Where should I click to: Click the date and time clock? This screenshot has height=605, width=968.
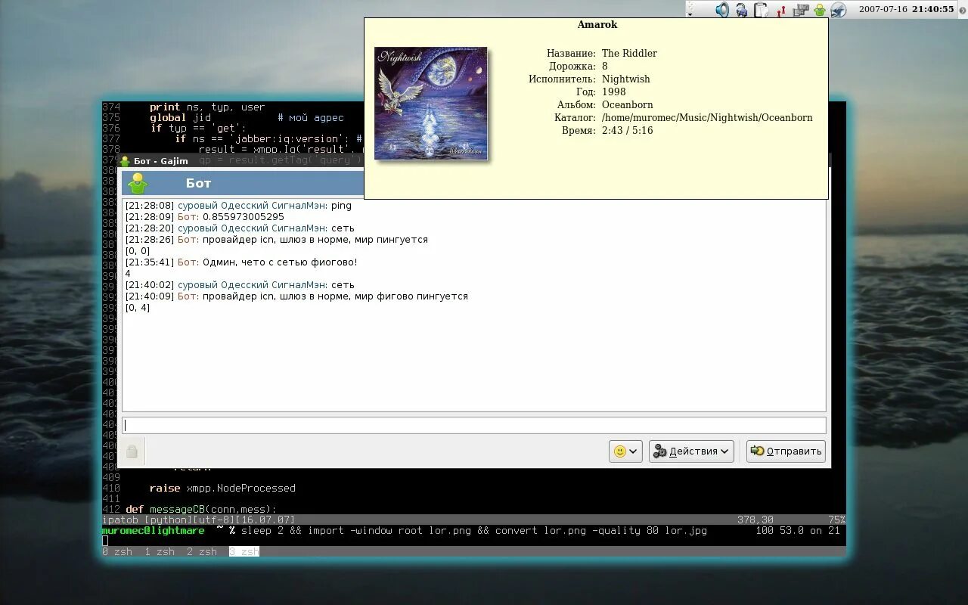tap(906, 9)
